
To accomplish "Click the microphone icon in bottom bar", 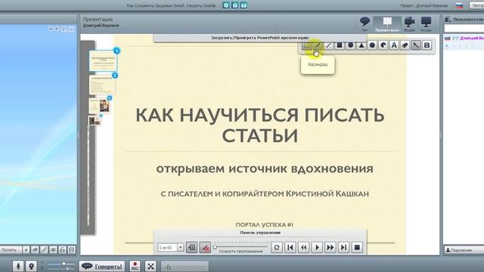I will click(18, 266).
